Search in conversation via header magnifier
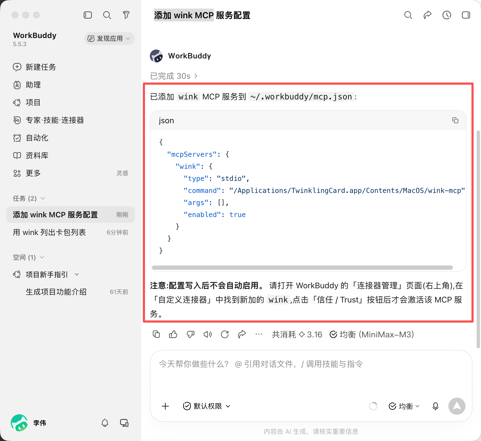Image resolution: width=481 pixels, height=441 pixels. coord(408,15)
